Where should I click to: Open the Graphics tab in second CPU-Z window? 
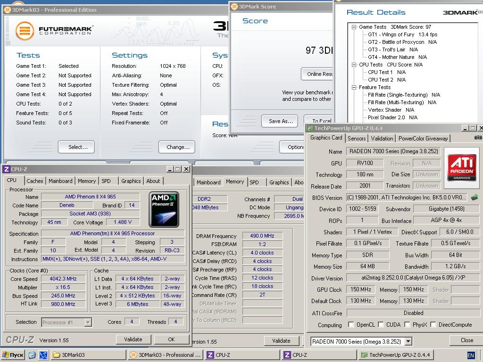[x=279, y=182]
